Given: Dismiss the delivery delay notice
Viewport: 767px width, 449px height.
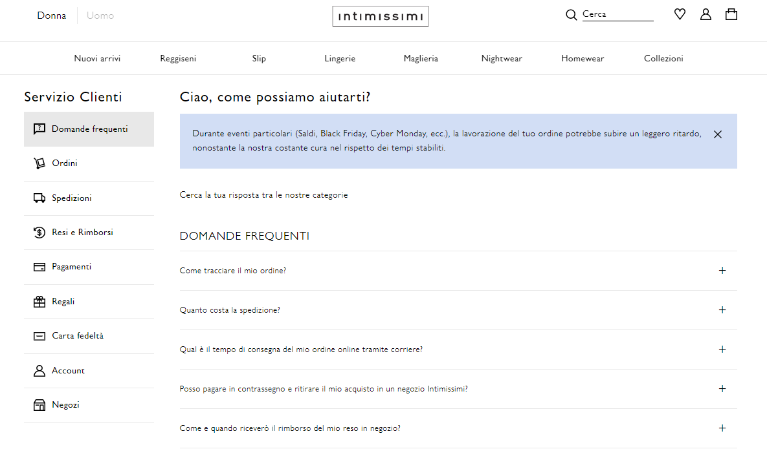Looking at the screenshot, I should [717, 134].
